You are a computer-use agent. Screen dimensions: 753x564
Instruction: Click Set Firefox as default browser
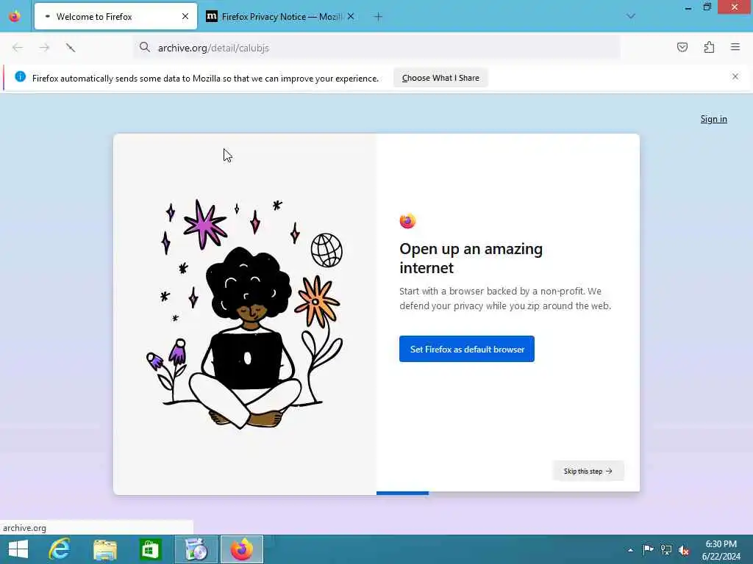coord(467,349)
